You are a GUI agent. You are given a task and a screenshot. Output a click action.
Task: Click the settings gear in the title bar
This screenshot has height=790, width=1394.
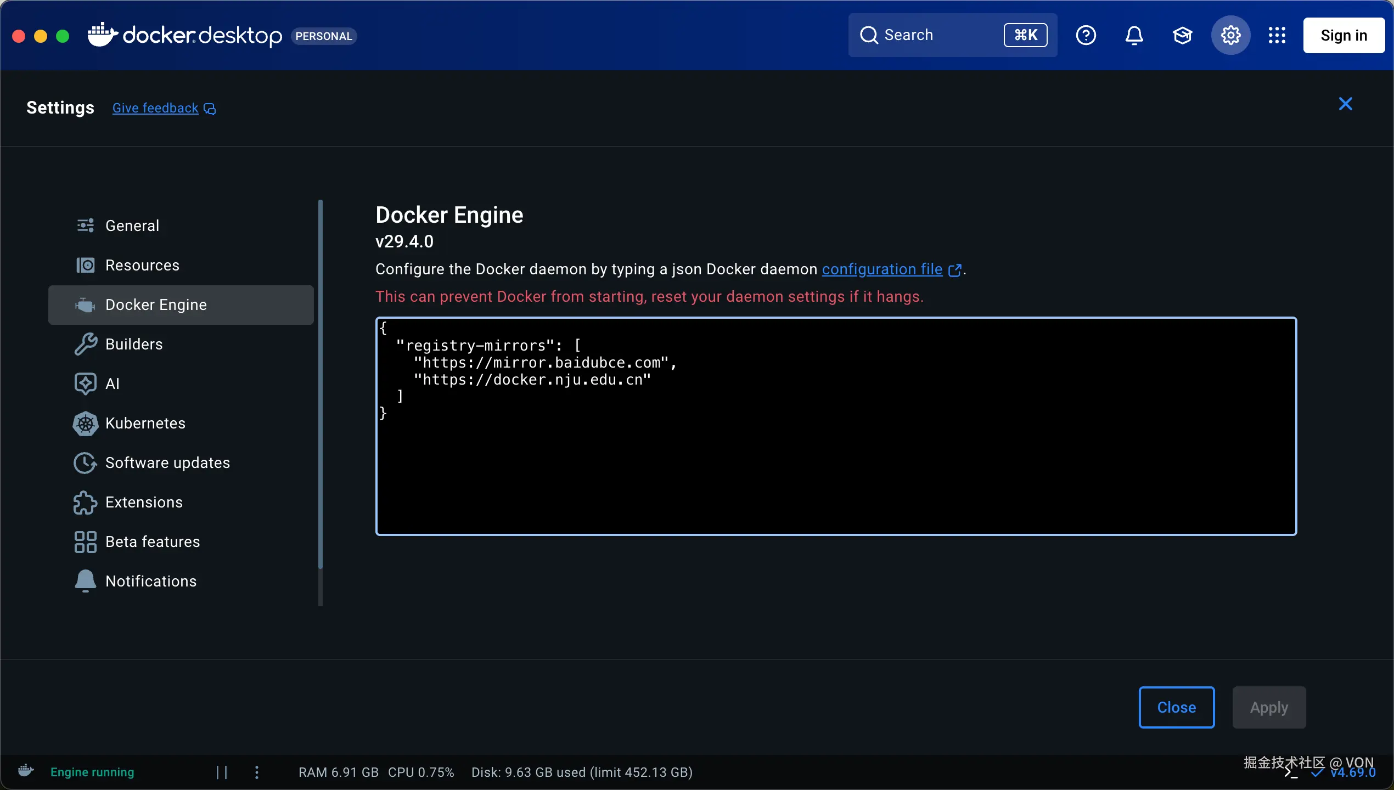pos(1230,35)
